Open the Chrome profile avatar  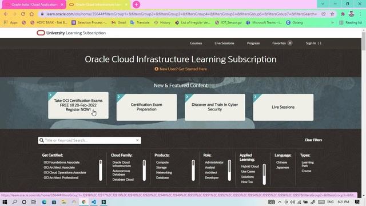pos(351,14)
